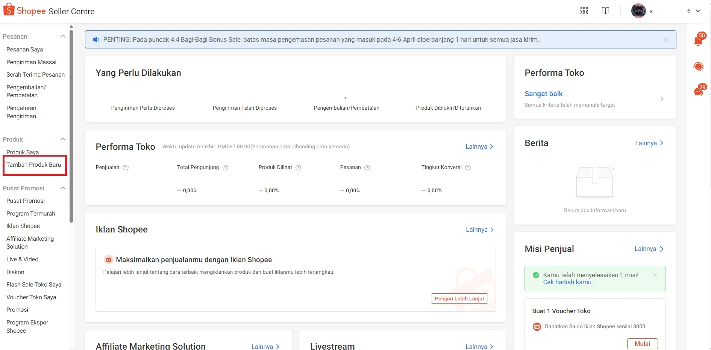Select Tambah Produk Baru in the sidebar
Image resolution: width=711 pixels, height=350 pixels.
(34, 164)
